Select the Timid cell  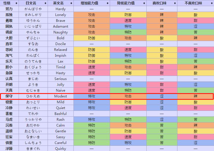pyautogui.click(x=61, y=67)
